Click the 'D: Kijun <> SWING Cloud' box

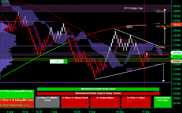pyautogui.click(x=47, y=102)
